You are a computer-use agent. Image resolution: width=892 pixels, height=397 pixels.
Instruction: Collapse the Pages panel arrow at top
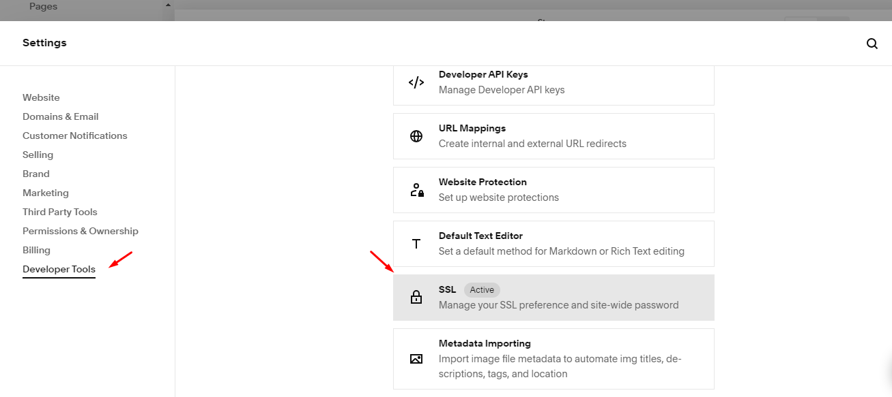[168, 5]
